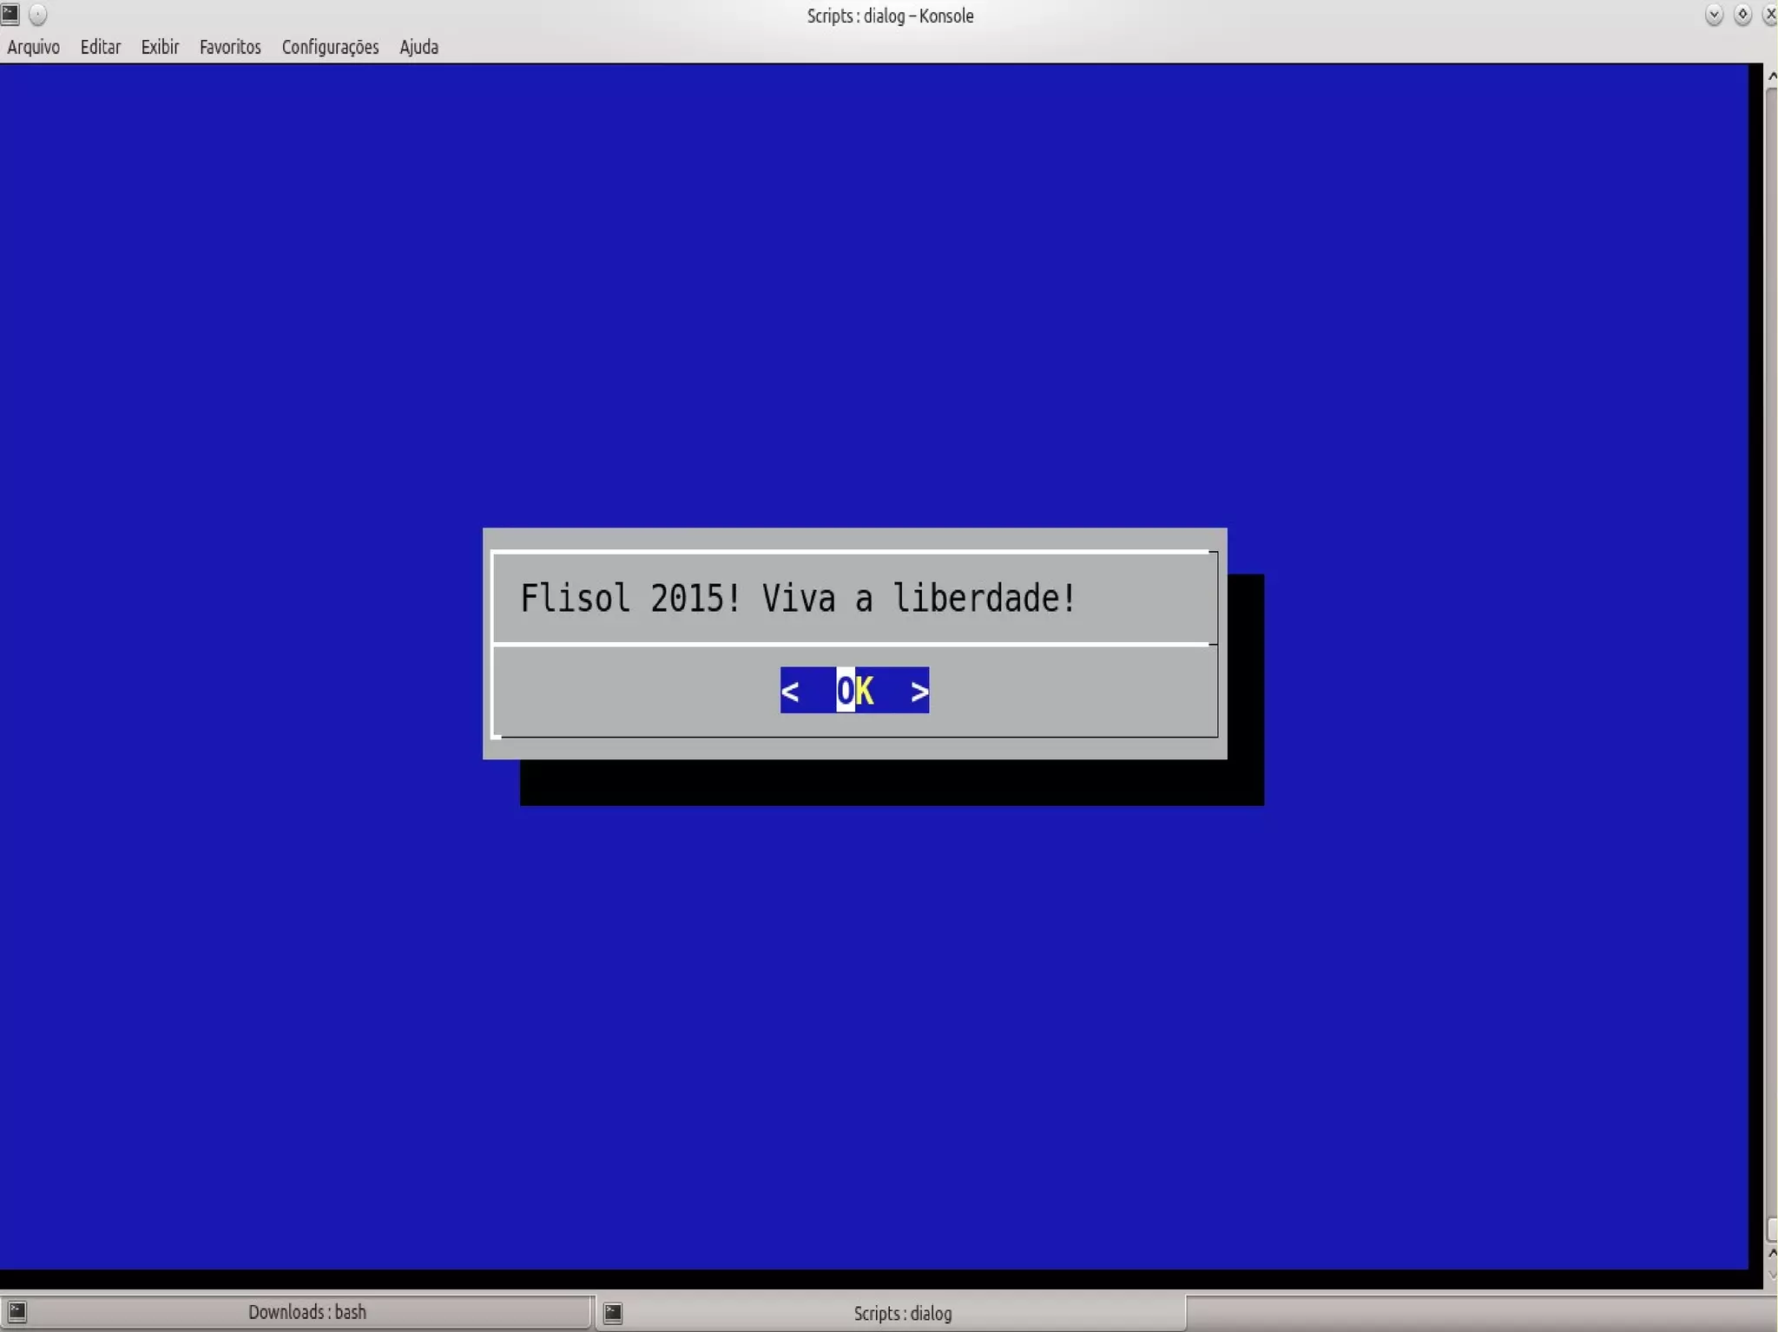Image resolution: width=1778 pixels, height=1332 pixels.
Task: Toggle the round pin-on-all-desktops button
Action: tap(38, 15)
